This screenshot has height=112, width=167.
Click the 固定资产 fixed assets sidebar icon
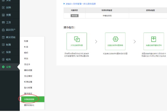(x=3, y=30)
